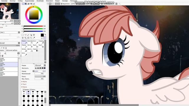Viewport: 189px width, 106px height.
Task: Adjust the Размер brush size field
Action: 40,71
